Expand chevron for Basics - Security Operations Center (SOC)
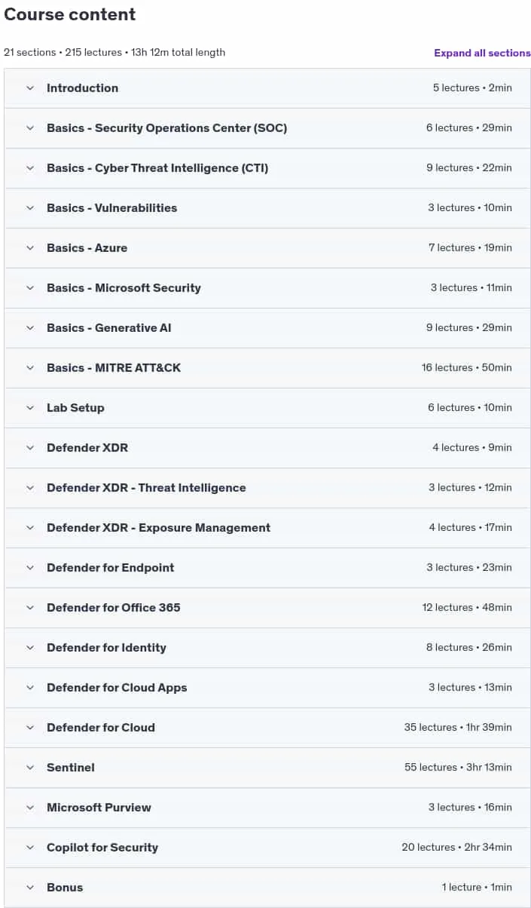The image size is (531, 908). [30, 128]
